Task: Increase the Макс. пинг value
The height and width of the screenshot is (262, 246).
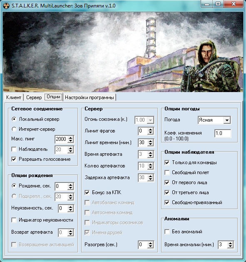Action: click(70, 137)
